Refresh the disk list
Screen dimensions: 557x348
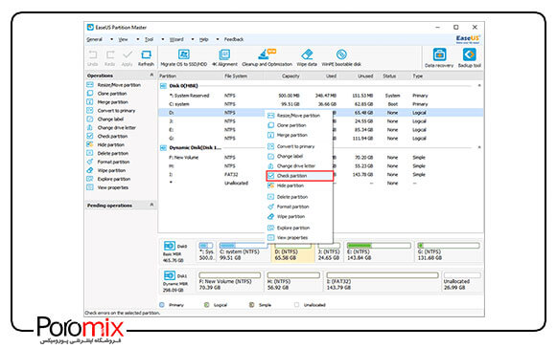[146, 58]
